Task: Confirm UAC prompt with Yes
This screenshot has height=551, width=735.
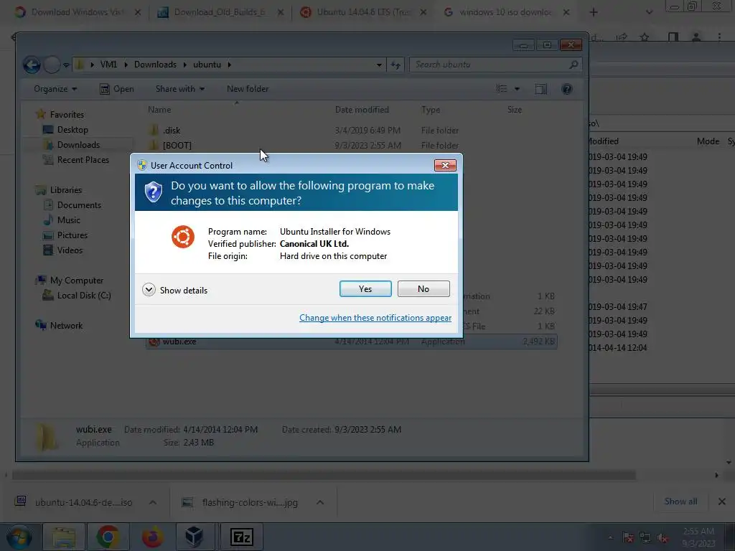Action: [365, 288]
